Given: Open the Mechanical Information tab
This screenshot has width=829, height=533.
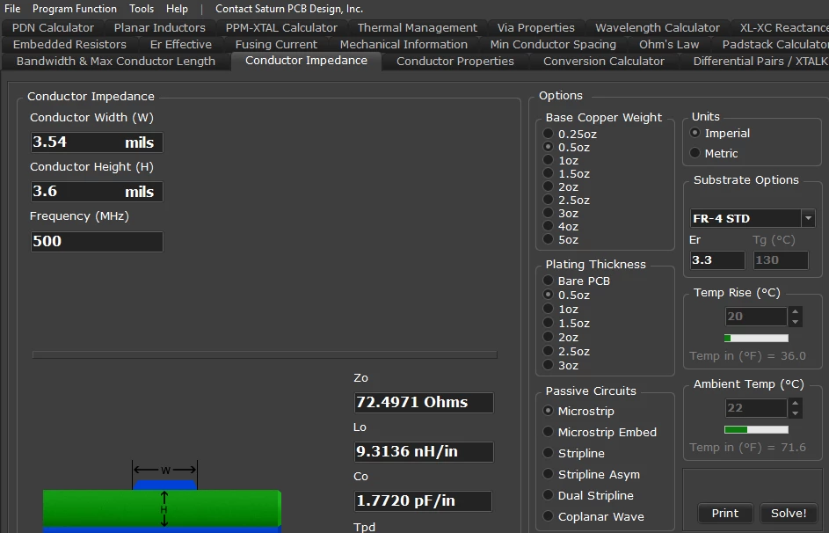Looking at the screenshot, I should (x=404, y=44).
